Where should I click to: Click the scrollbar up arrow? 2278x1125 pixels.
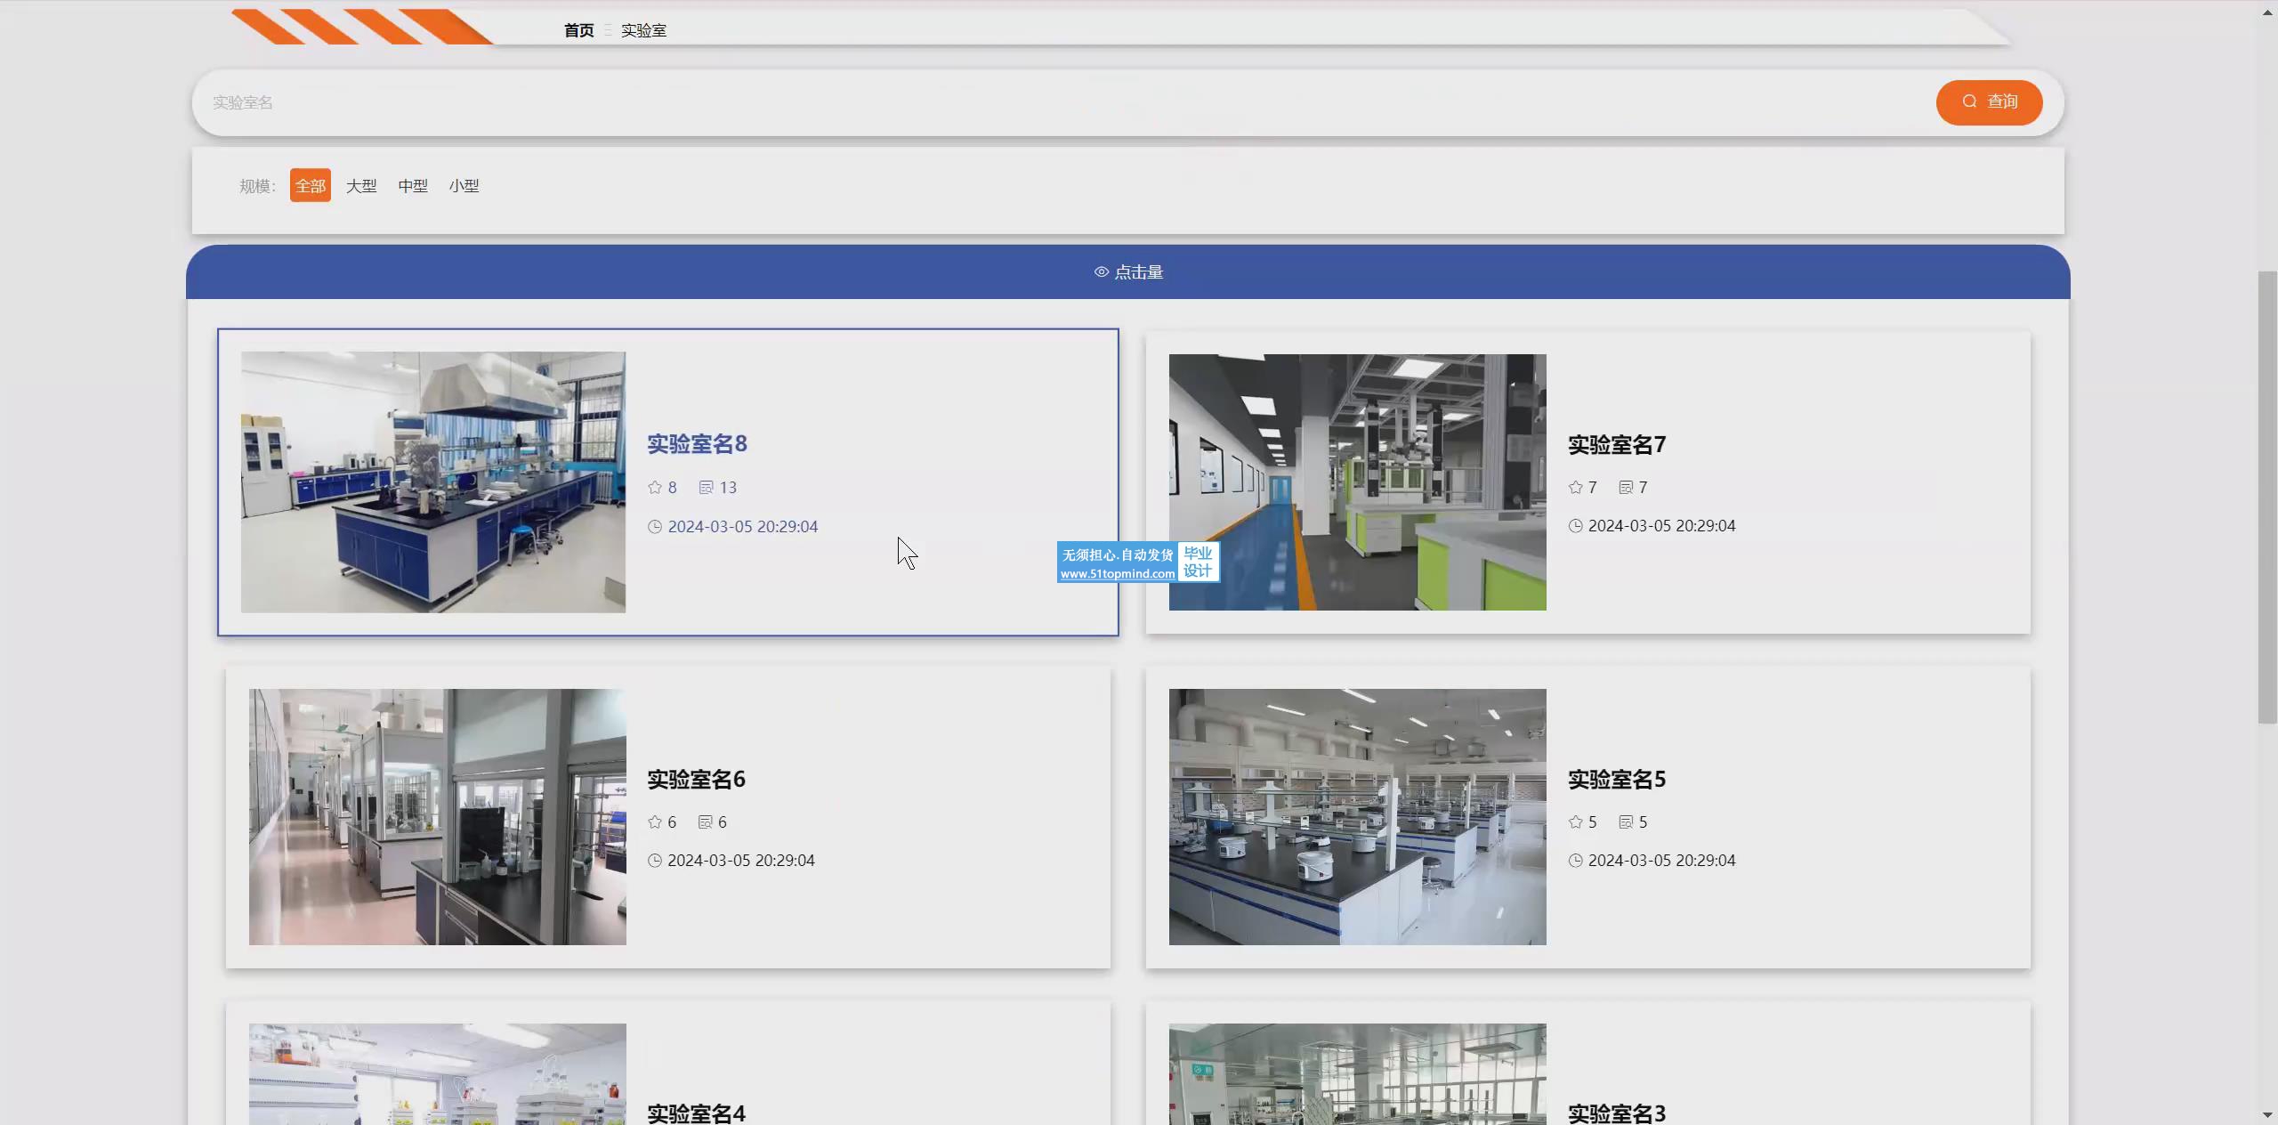[2267, 12]
